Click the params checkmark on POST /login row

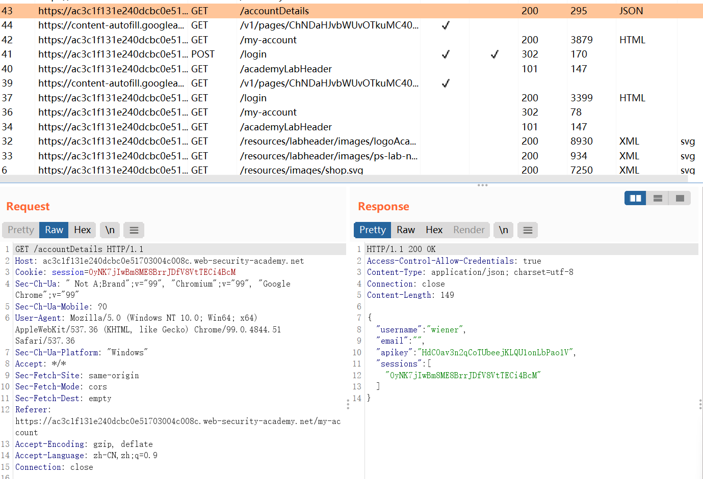[x=446, y=54]
